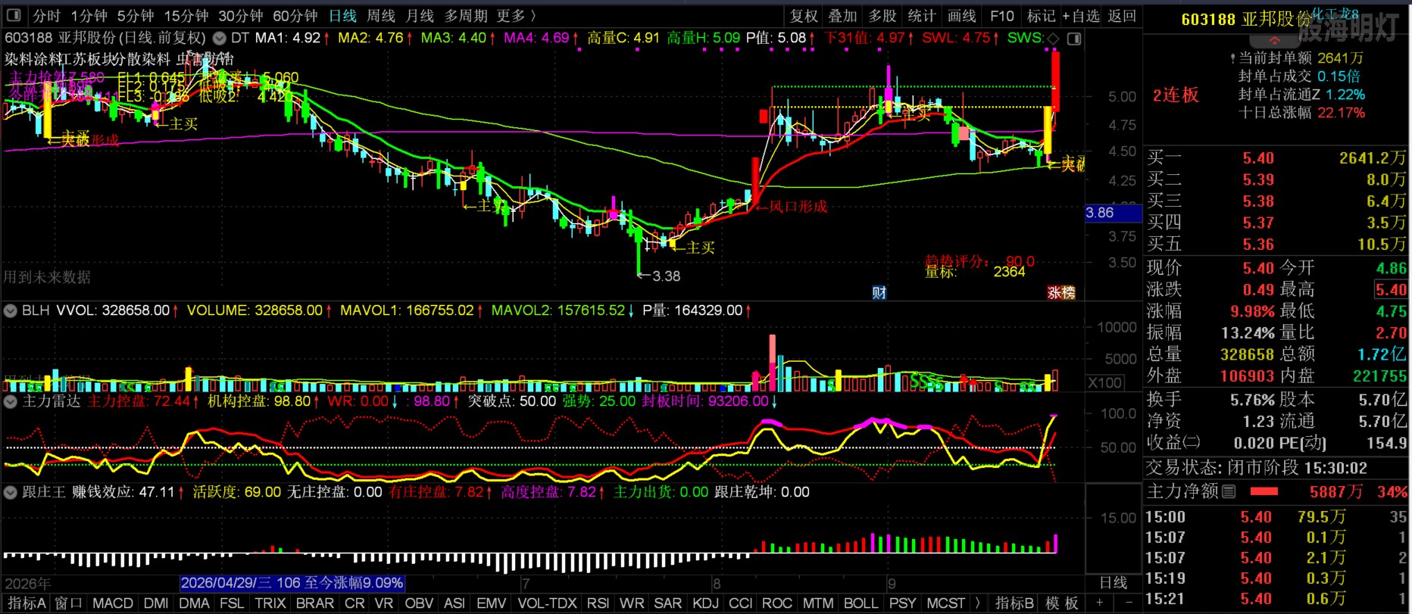
Task: Open the 模板 template menu
Action: pos(1061,603)
